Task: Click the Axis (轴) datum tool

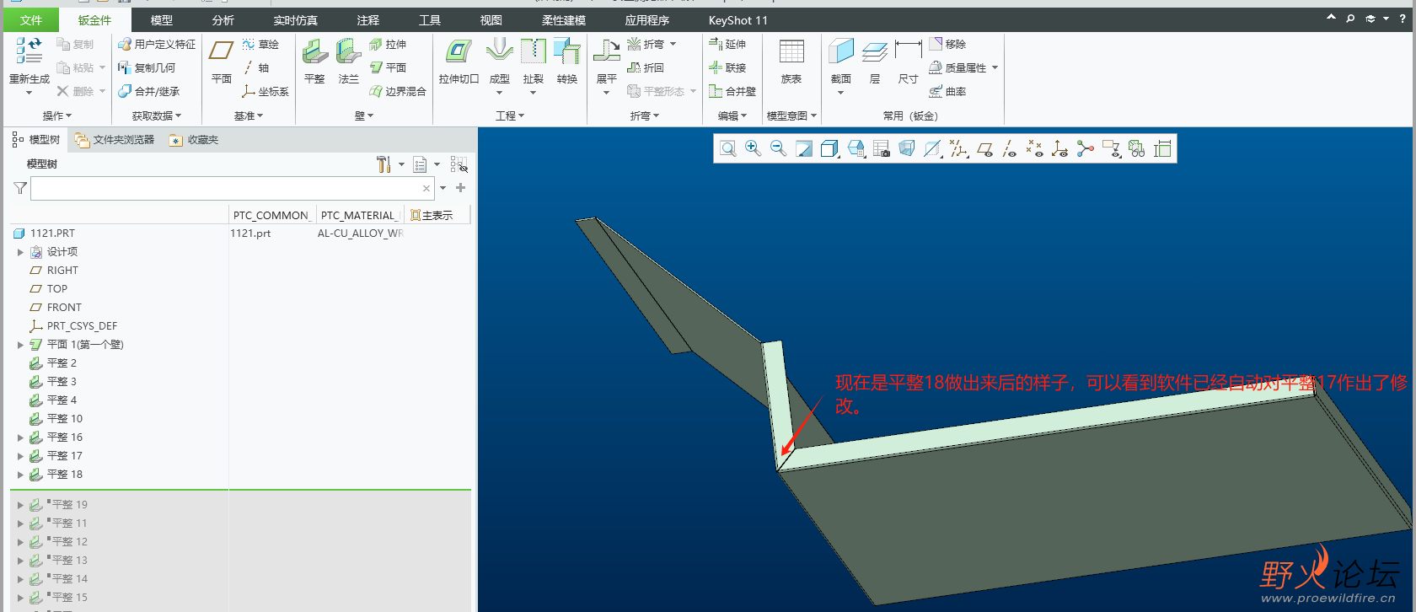Action: click(x=256, y=67)
